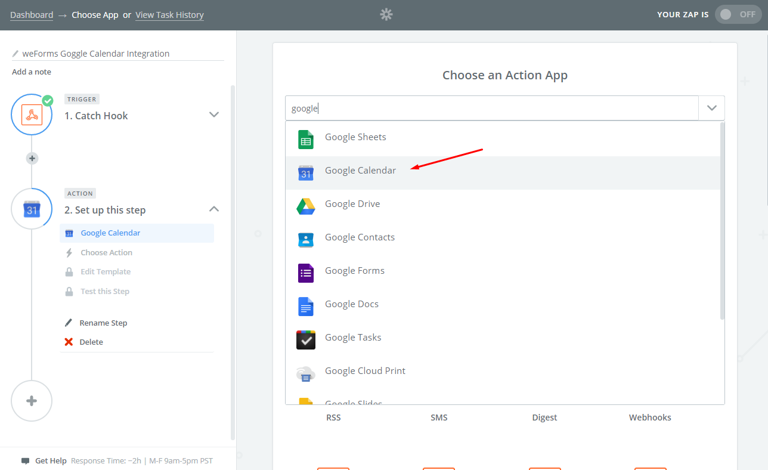Click the blue Google Docs icon
This screenshot has height=470, width=768.
coord(306,307)
